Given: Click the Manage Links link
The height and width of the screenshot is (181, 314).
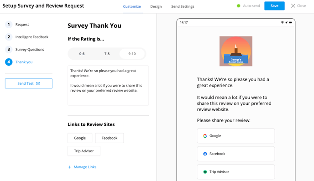Looking at the screenshot, I should coord(85,167).
